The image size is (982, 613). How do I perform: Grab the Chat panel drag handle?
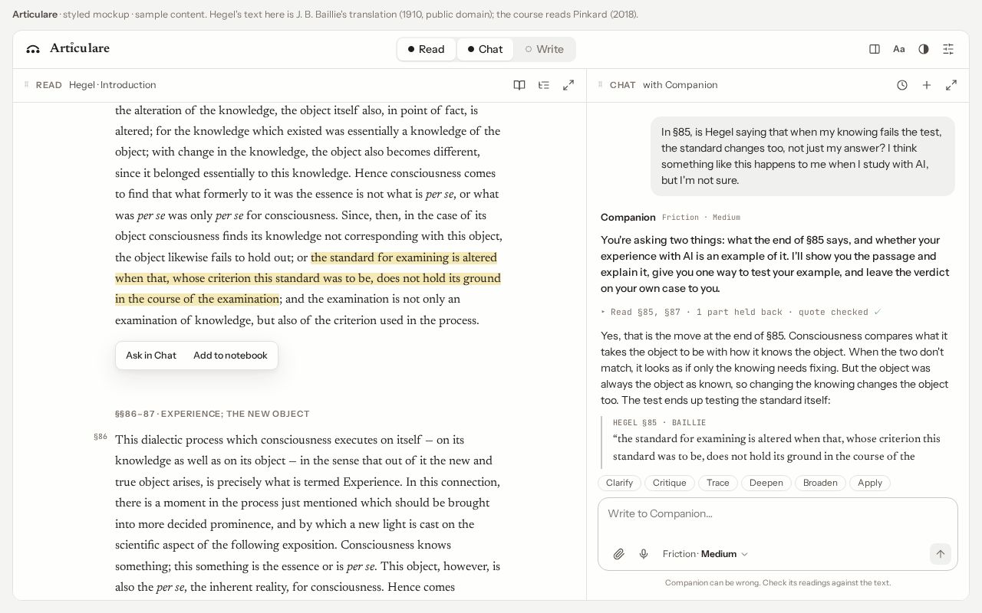(x=600, y=85)
